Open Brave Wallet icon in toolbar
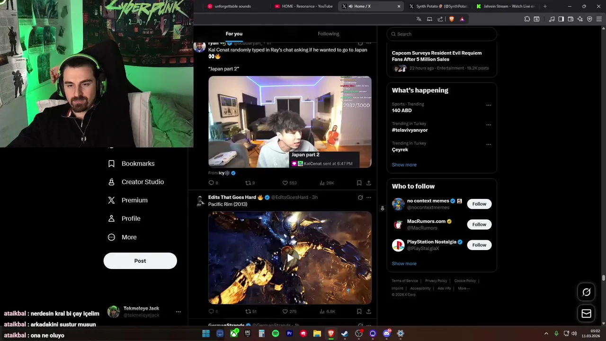 pos(570,19)
